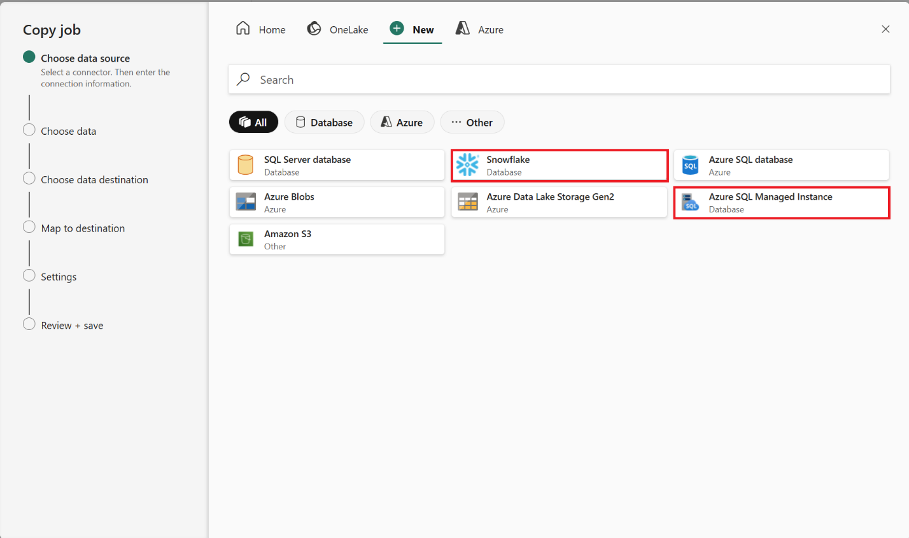Image resolution: width=909 pixels, height=538 pixels.
Task: Select the Review + save step circle
Action: point(29,324)
